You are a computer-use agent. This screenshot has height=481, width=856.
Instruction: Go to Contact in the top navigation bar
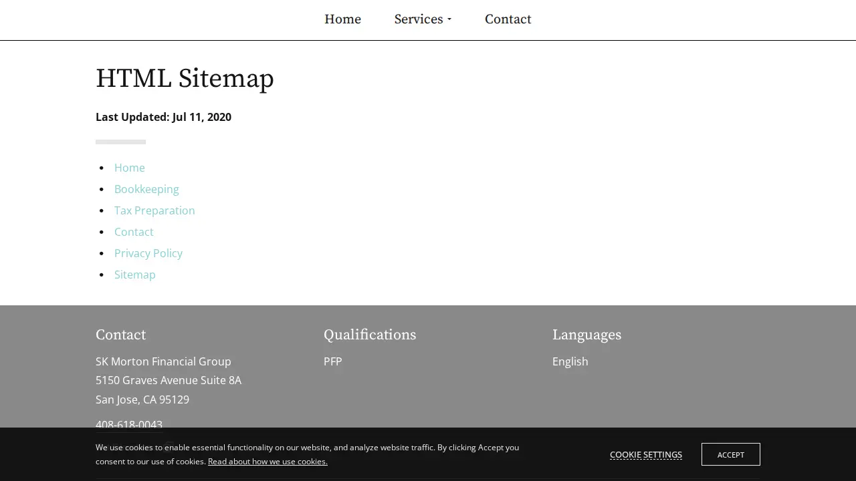click(508, 19)
